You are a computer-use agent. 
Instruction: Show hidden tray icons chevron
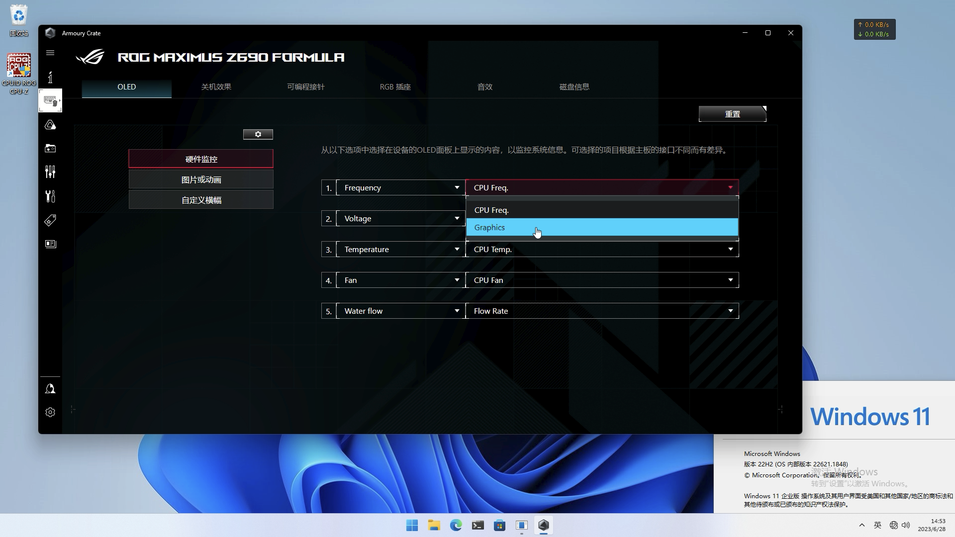click(862, 525)
